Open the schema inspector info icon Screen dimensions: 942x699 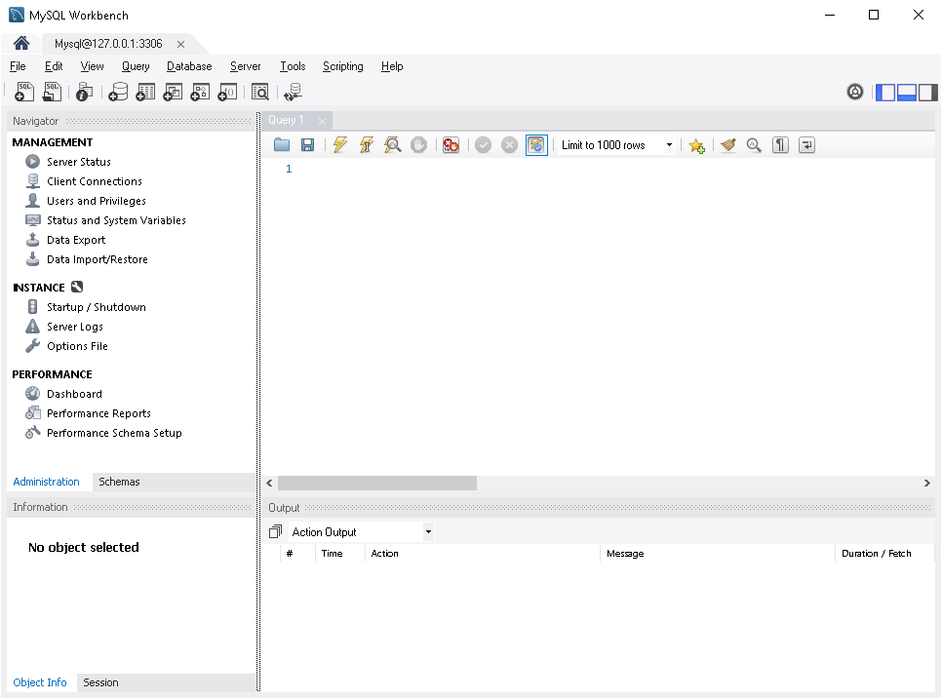pos(84,92)
